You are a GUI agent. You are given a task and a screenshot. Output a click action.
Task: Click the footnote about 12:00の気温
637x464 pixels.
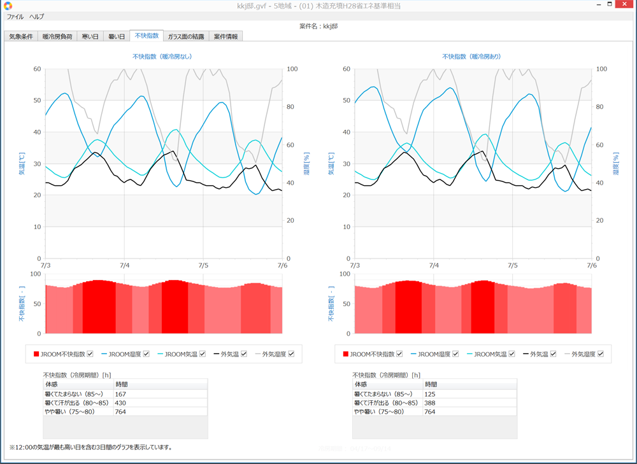pos(91,447)
